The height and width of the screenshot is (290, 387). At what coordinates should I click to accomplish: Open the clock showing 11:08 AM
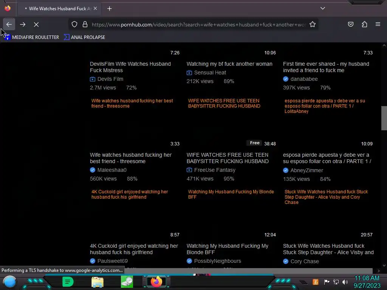(x=367, y=282)
